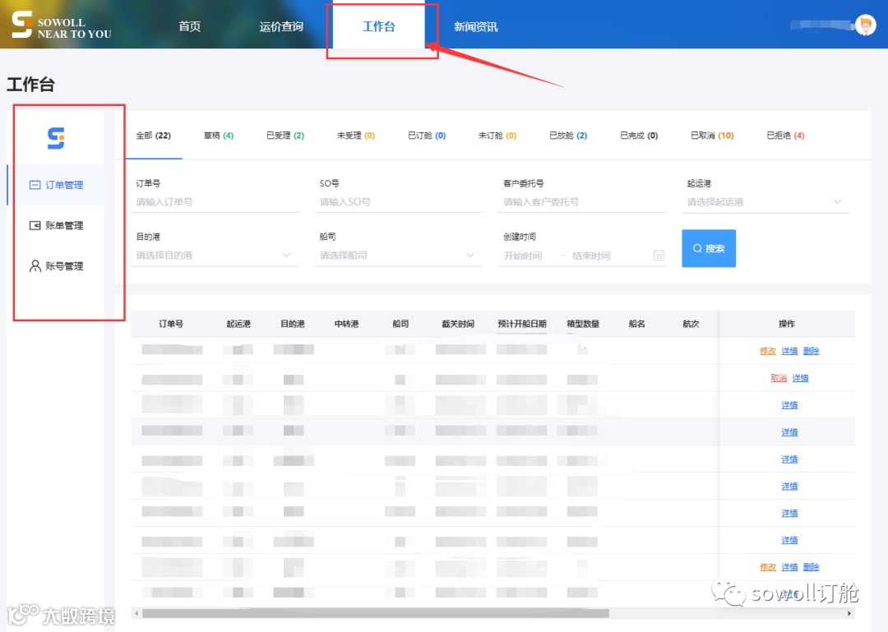Click 详情 link in first table row

click(789, 351)
